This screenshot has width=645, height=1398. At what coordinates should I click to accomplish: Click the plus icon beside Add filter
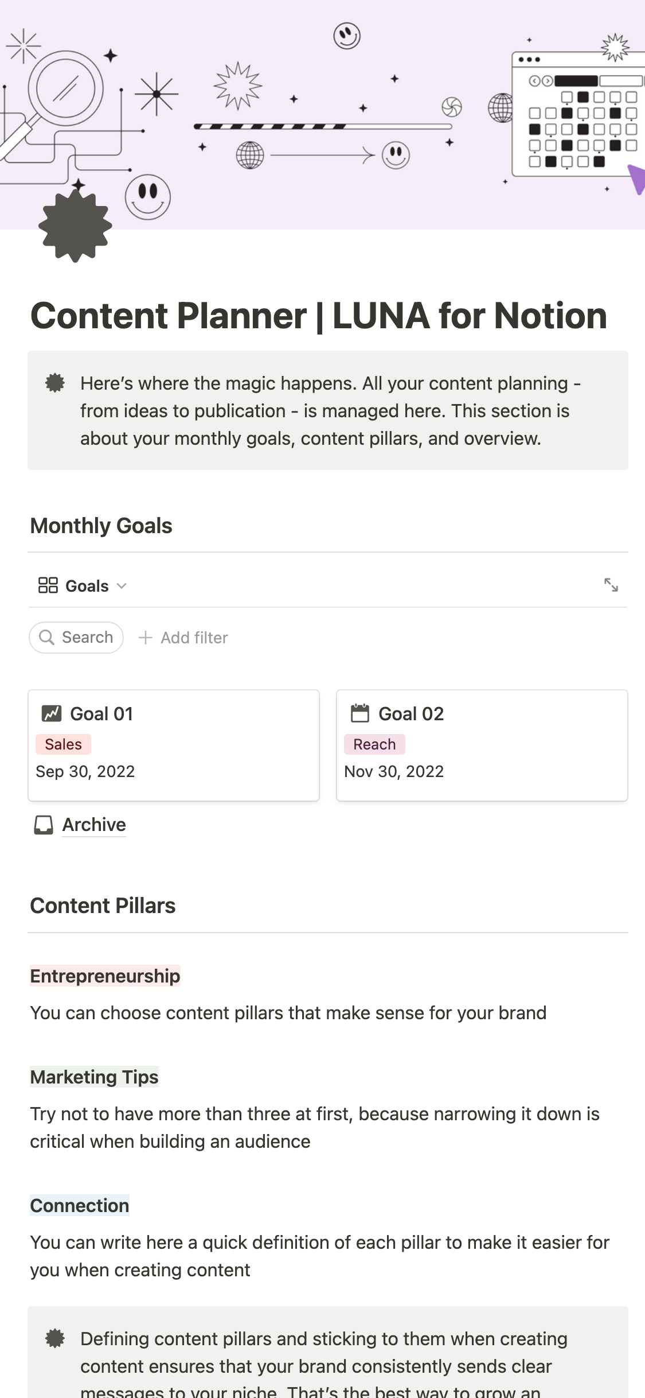tap(146, 638)
